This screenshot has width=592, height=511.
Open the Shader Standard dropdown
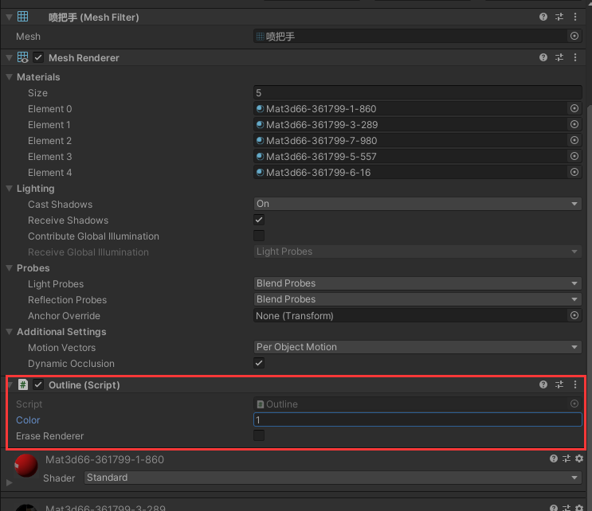[333, 478]
